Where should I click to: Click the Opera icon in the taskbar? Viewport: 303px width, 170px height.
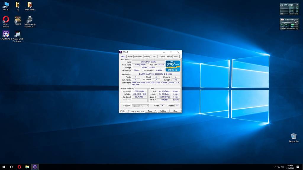pyautogui.click(x=20, y=167)
